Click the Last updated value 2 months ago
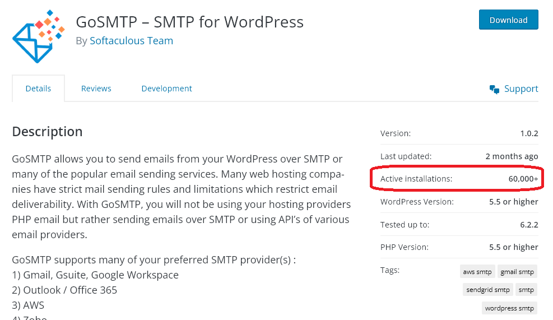This screenshot has height=320, width=553. coord(512,156)
